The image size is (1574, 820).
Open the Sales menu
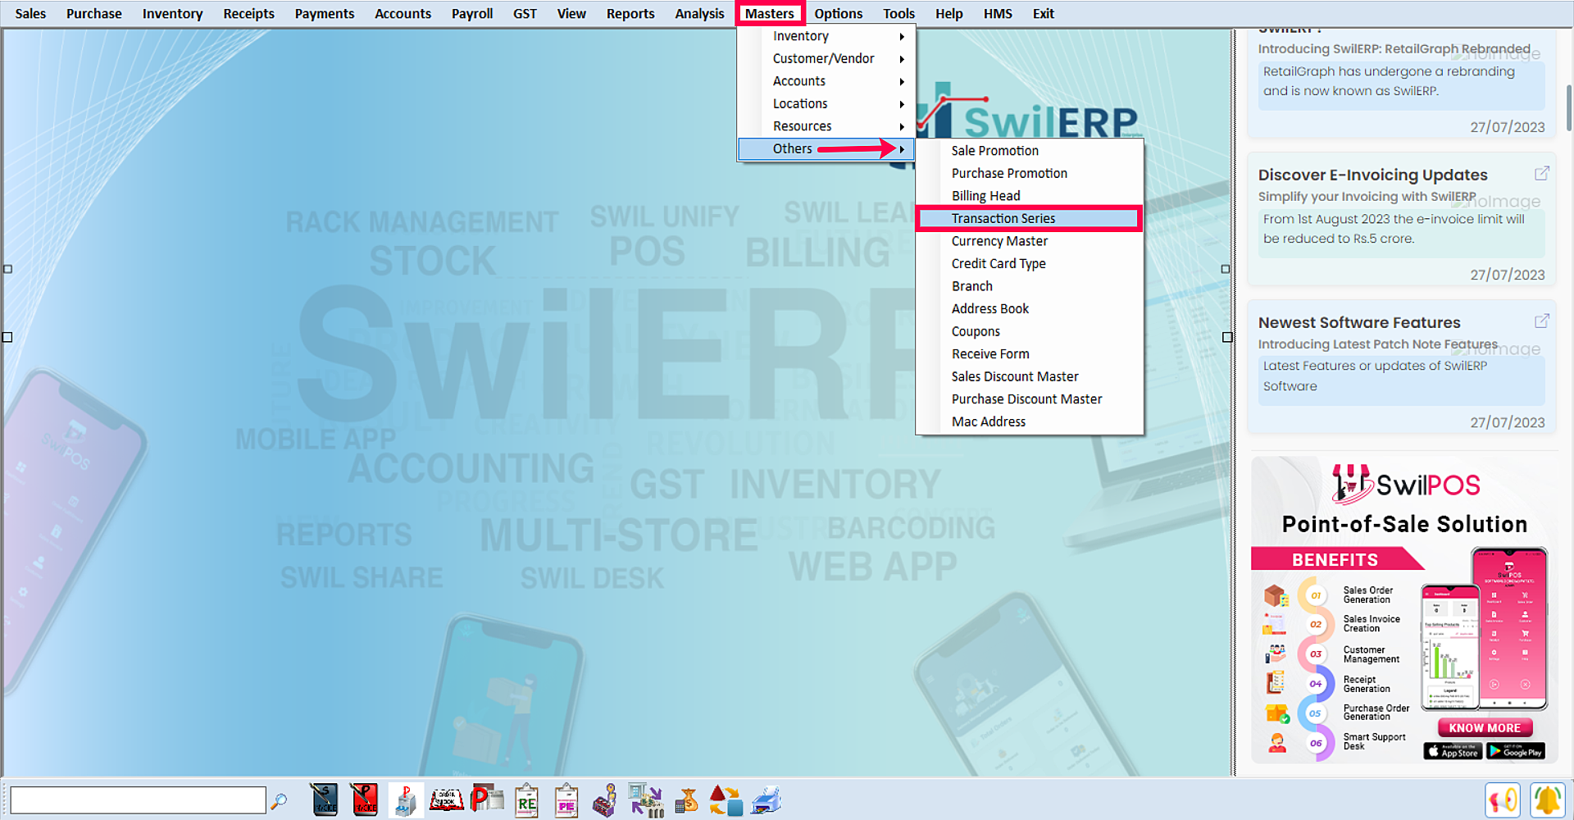click(30, 13)
